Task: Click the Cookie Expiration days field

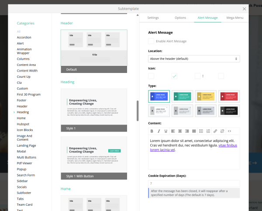Action: click(x=194, y=183)
